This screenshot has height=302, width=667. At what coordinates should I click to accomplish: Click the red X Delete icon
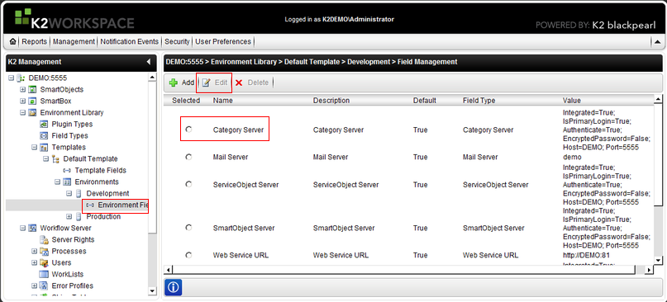pos(239,83)
